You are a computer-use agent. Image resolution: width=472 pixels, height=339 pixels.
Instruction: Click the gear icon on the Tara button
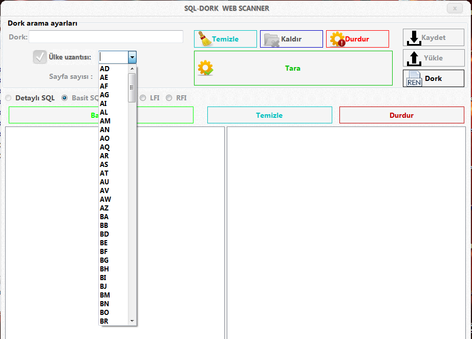[x=205, y=68]
